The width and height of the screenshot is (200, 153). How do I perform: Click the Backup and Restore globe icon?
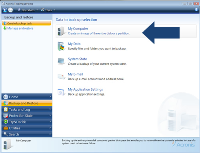6,103
